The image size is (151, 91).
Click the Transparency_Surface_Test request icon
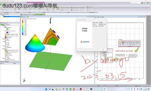coord(6,50)
